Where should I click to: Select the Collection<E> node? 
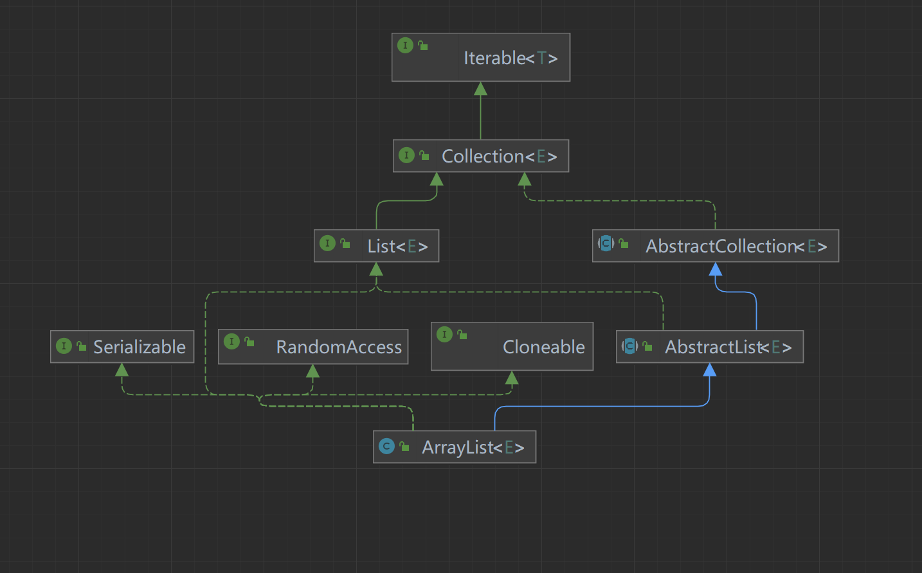pyautogui.click(x=481, y=156)
